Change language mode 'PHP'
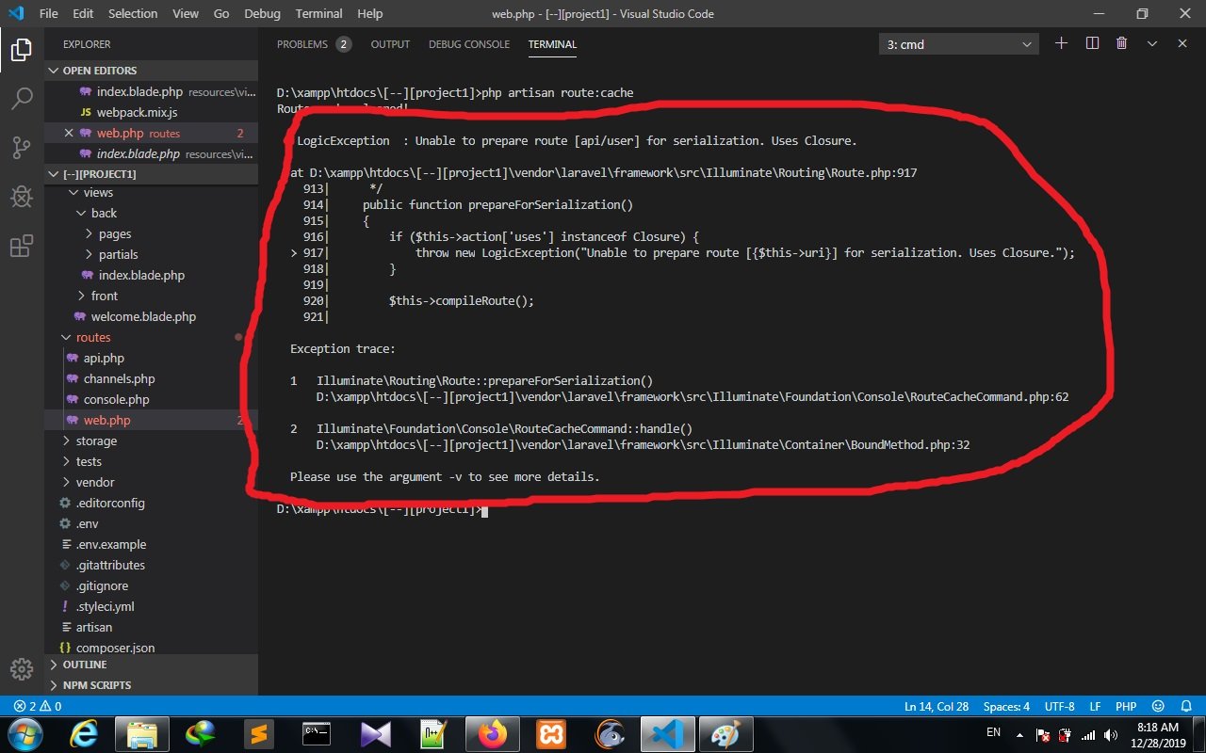Viewport: 1206px width, 753px height. [1126, 706]
